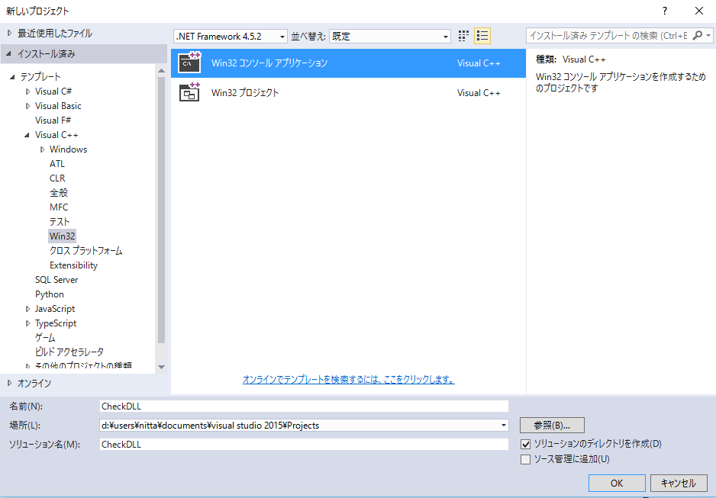Viewport: 716px width, 498px height.
Task: Click the OK button
Action: pyautogui.click(x=617, y=483)
